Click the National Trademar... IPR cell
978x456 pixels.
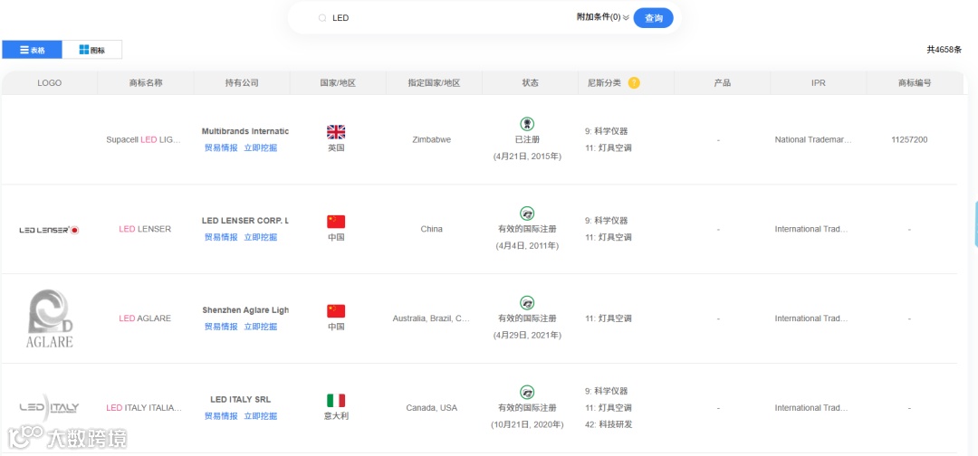tap(813, 139)
